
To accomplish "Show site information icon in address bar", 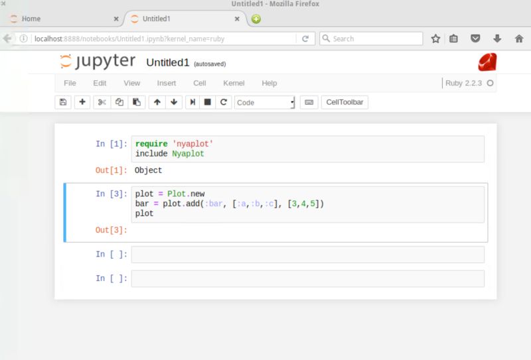I will 23,38.
